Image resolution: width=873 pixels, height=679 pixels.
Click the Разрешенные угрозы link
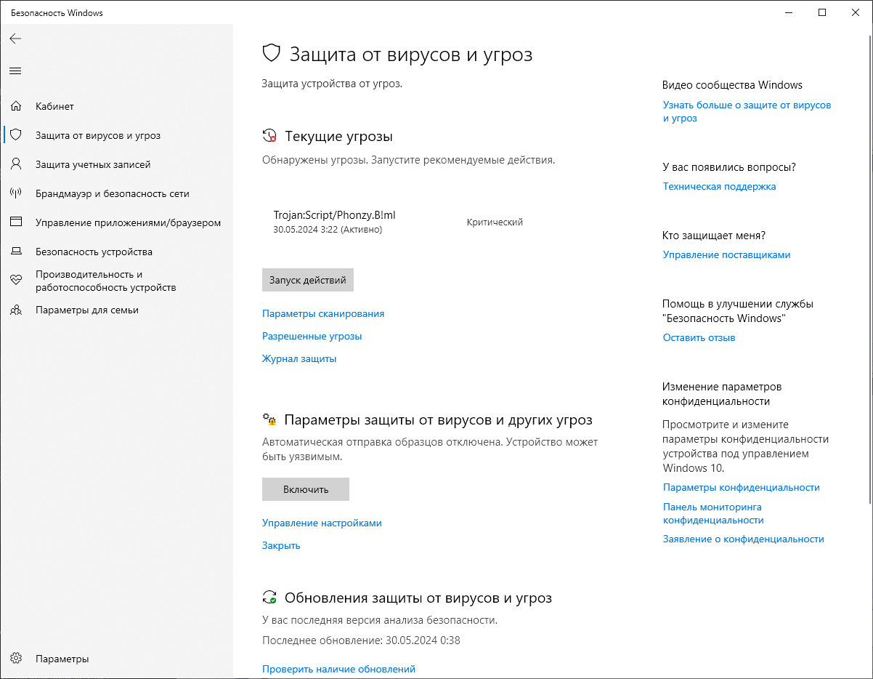(312, 336)
